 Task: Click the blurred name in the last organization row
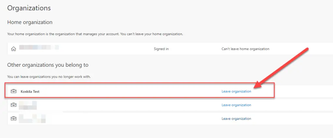click(x=32, y=118)
